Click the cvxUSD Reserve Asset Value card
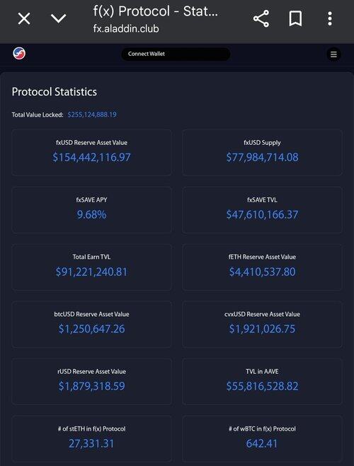The image size is (354, 466). (262, 325)
